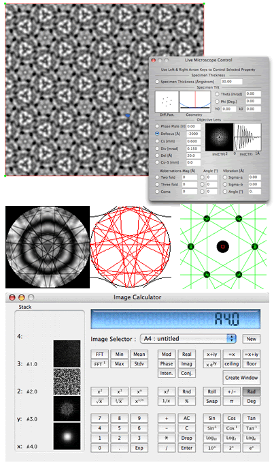Click the Diff.Patt. preview icon
Image resolution: width=274 pixels, height=465 pixels.
(167, 102)
